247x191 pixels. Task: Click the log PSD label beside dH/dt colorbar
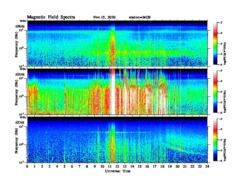point(225,54)
